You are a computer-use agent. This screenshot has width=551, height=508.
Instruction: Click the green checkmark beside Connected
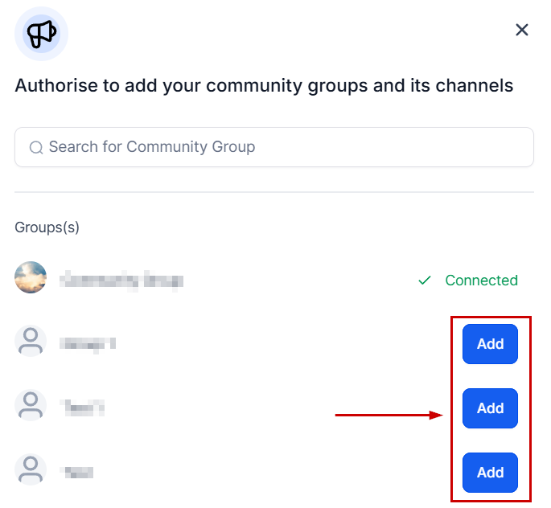[x=425, y=281]
